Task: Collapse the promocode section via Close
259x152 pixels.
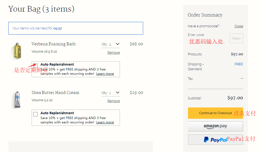Action: (x=238, y=26)
